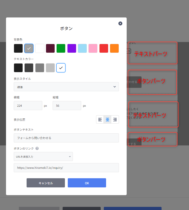Choose the right align icon

click(115, 120)
